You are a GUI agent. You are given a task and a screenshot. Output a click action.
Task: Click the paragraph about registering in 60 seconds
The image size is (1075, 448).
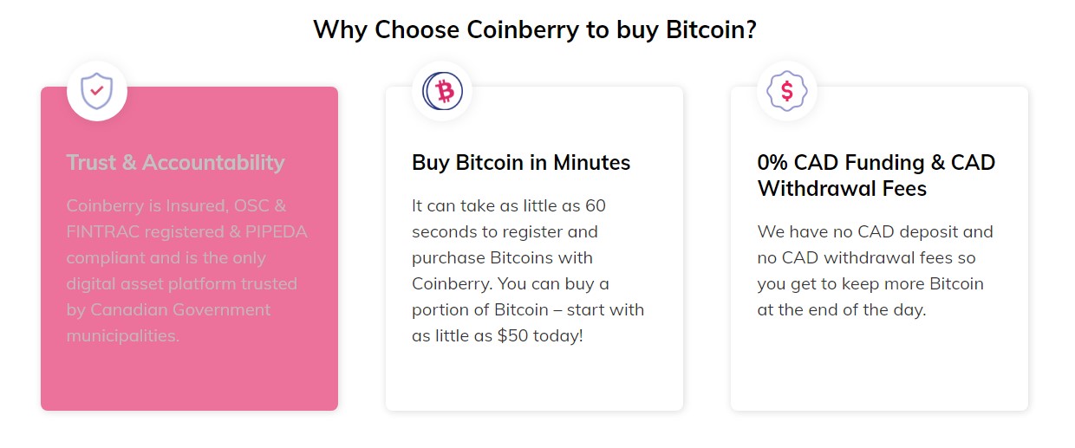[528, 270]
